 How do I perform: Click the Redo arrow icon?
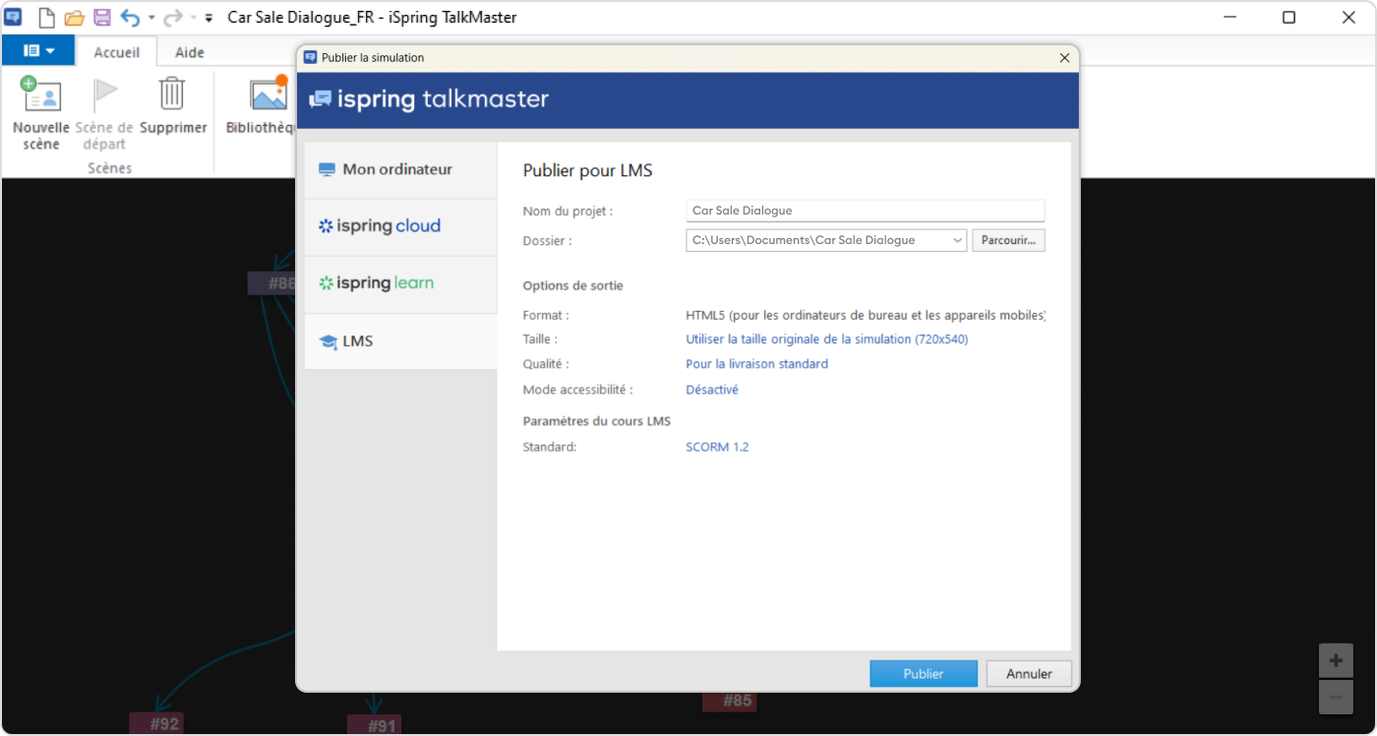(173, 18)
